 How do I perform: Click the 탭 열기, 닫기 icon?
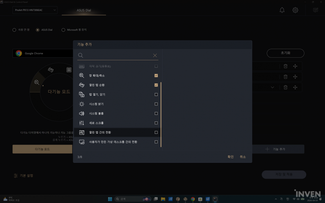(x=82, y=94)
